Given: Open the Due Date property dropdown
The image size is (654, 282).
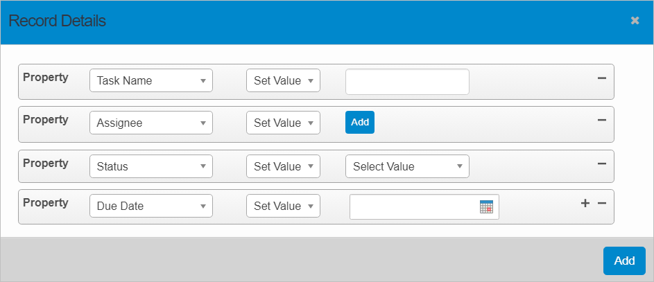Looking at the screenshot, I should tap(151, 206).
